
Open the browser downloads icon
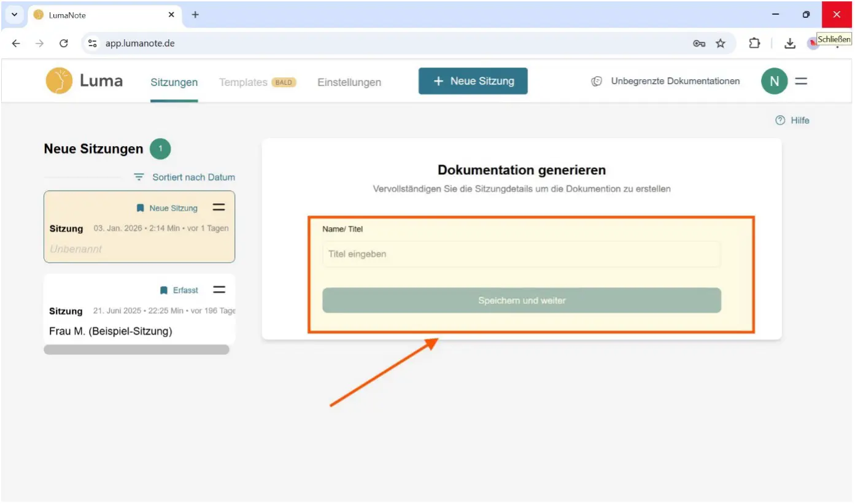[x=790, y=43]
